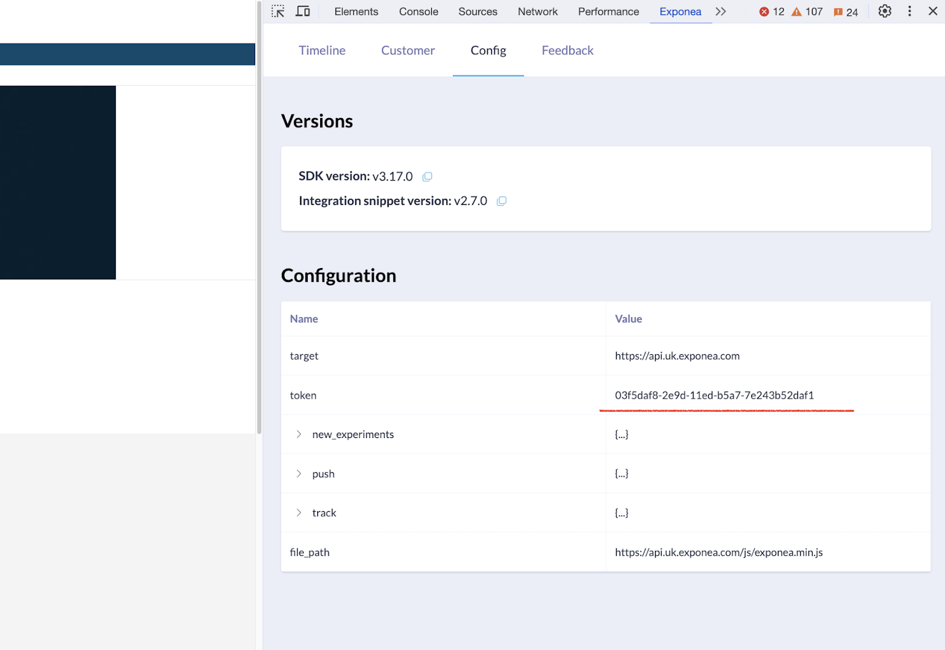Image resolution: width=945 pixels, height=650 pixels.
Task: Activate the inspect element picker icon
Action: (278, 11)
